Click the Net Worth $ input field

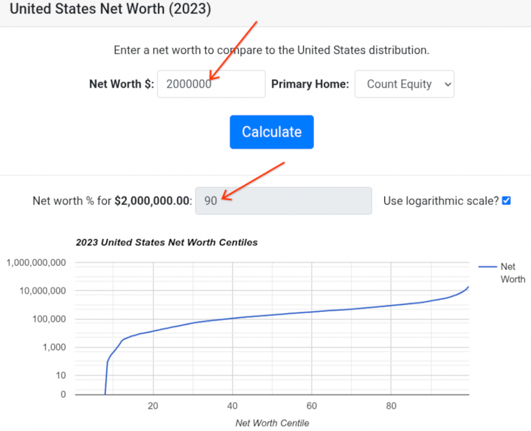pyautogui.click(x=211, y=84)
